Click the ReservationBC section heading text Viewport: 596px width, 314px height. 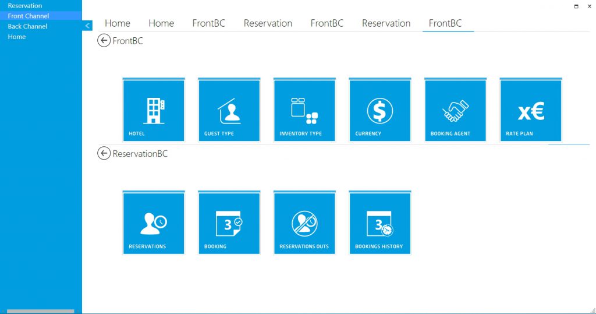click(140, 154)
